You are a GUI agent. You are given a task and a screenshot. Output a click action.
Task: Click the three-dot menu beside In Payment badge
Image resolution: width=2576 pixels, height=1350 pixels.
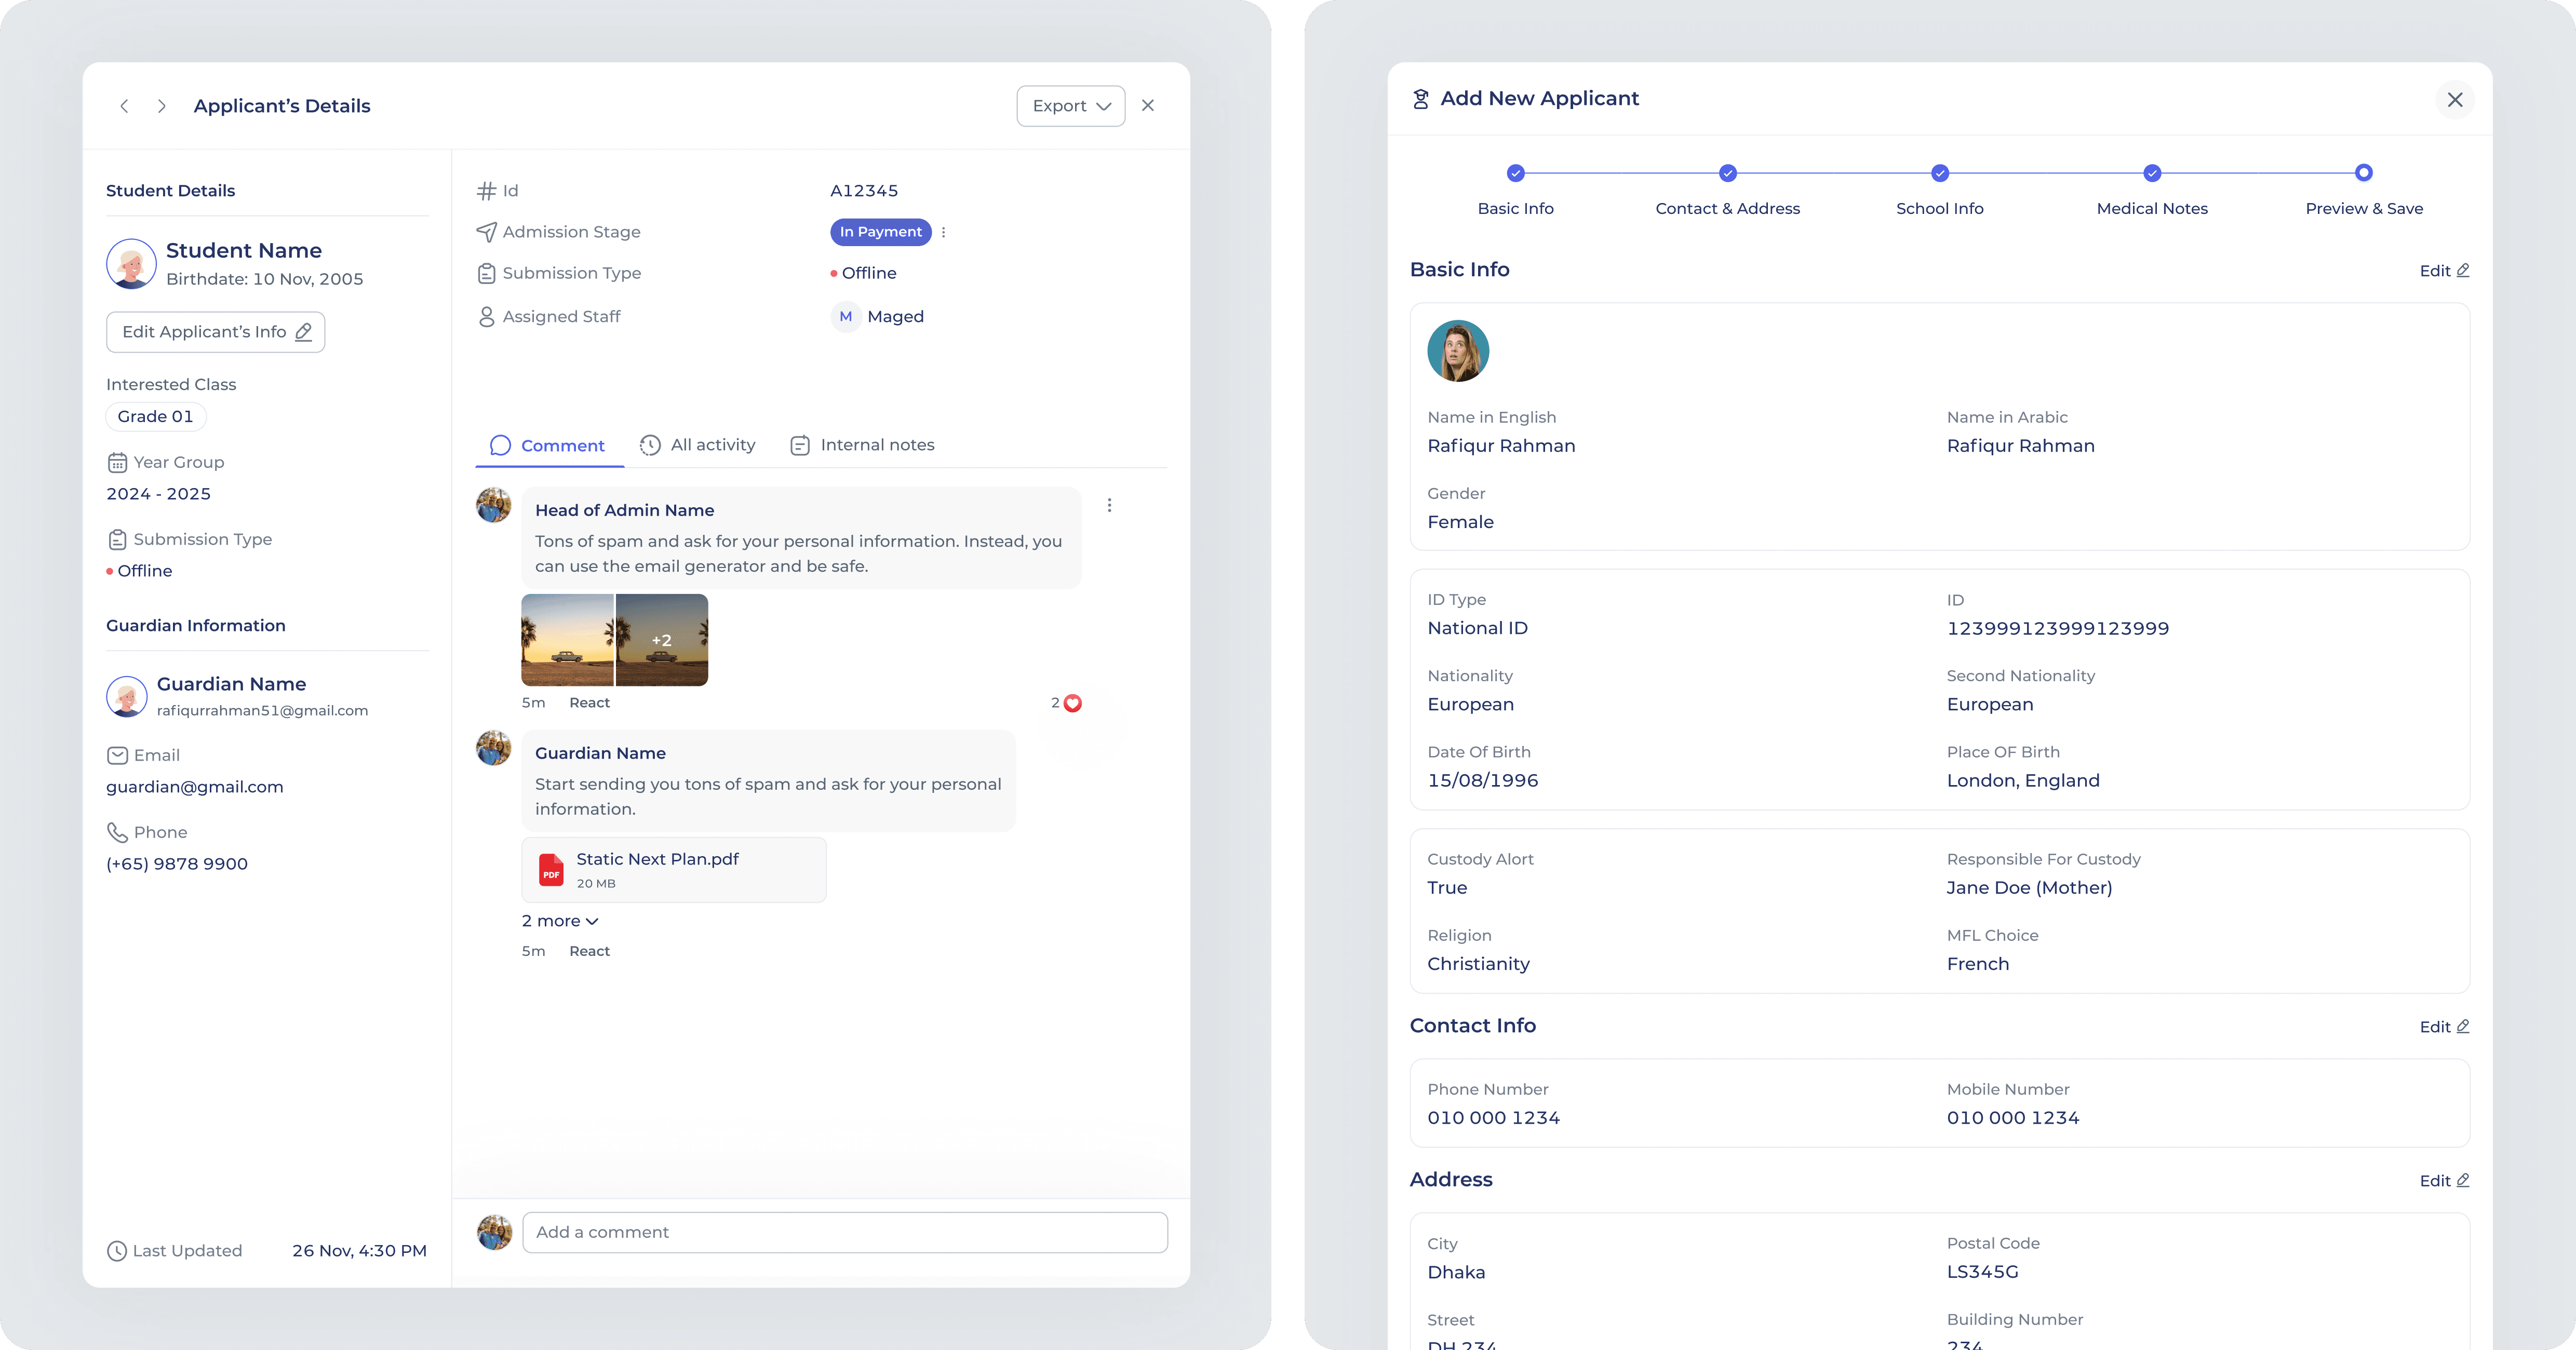[x=943, y=232]
